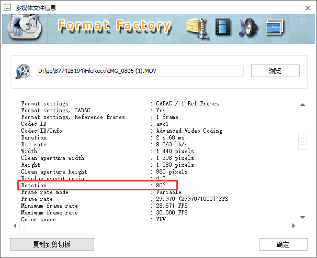Screen dimensions: 317x258
Task: Click the vertical scrollbar down arrow
Action: coord(302,217)
